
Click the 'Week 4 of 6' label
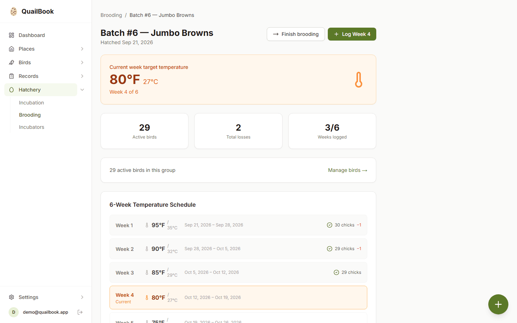124,92
